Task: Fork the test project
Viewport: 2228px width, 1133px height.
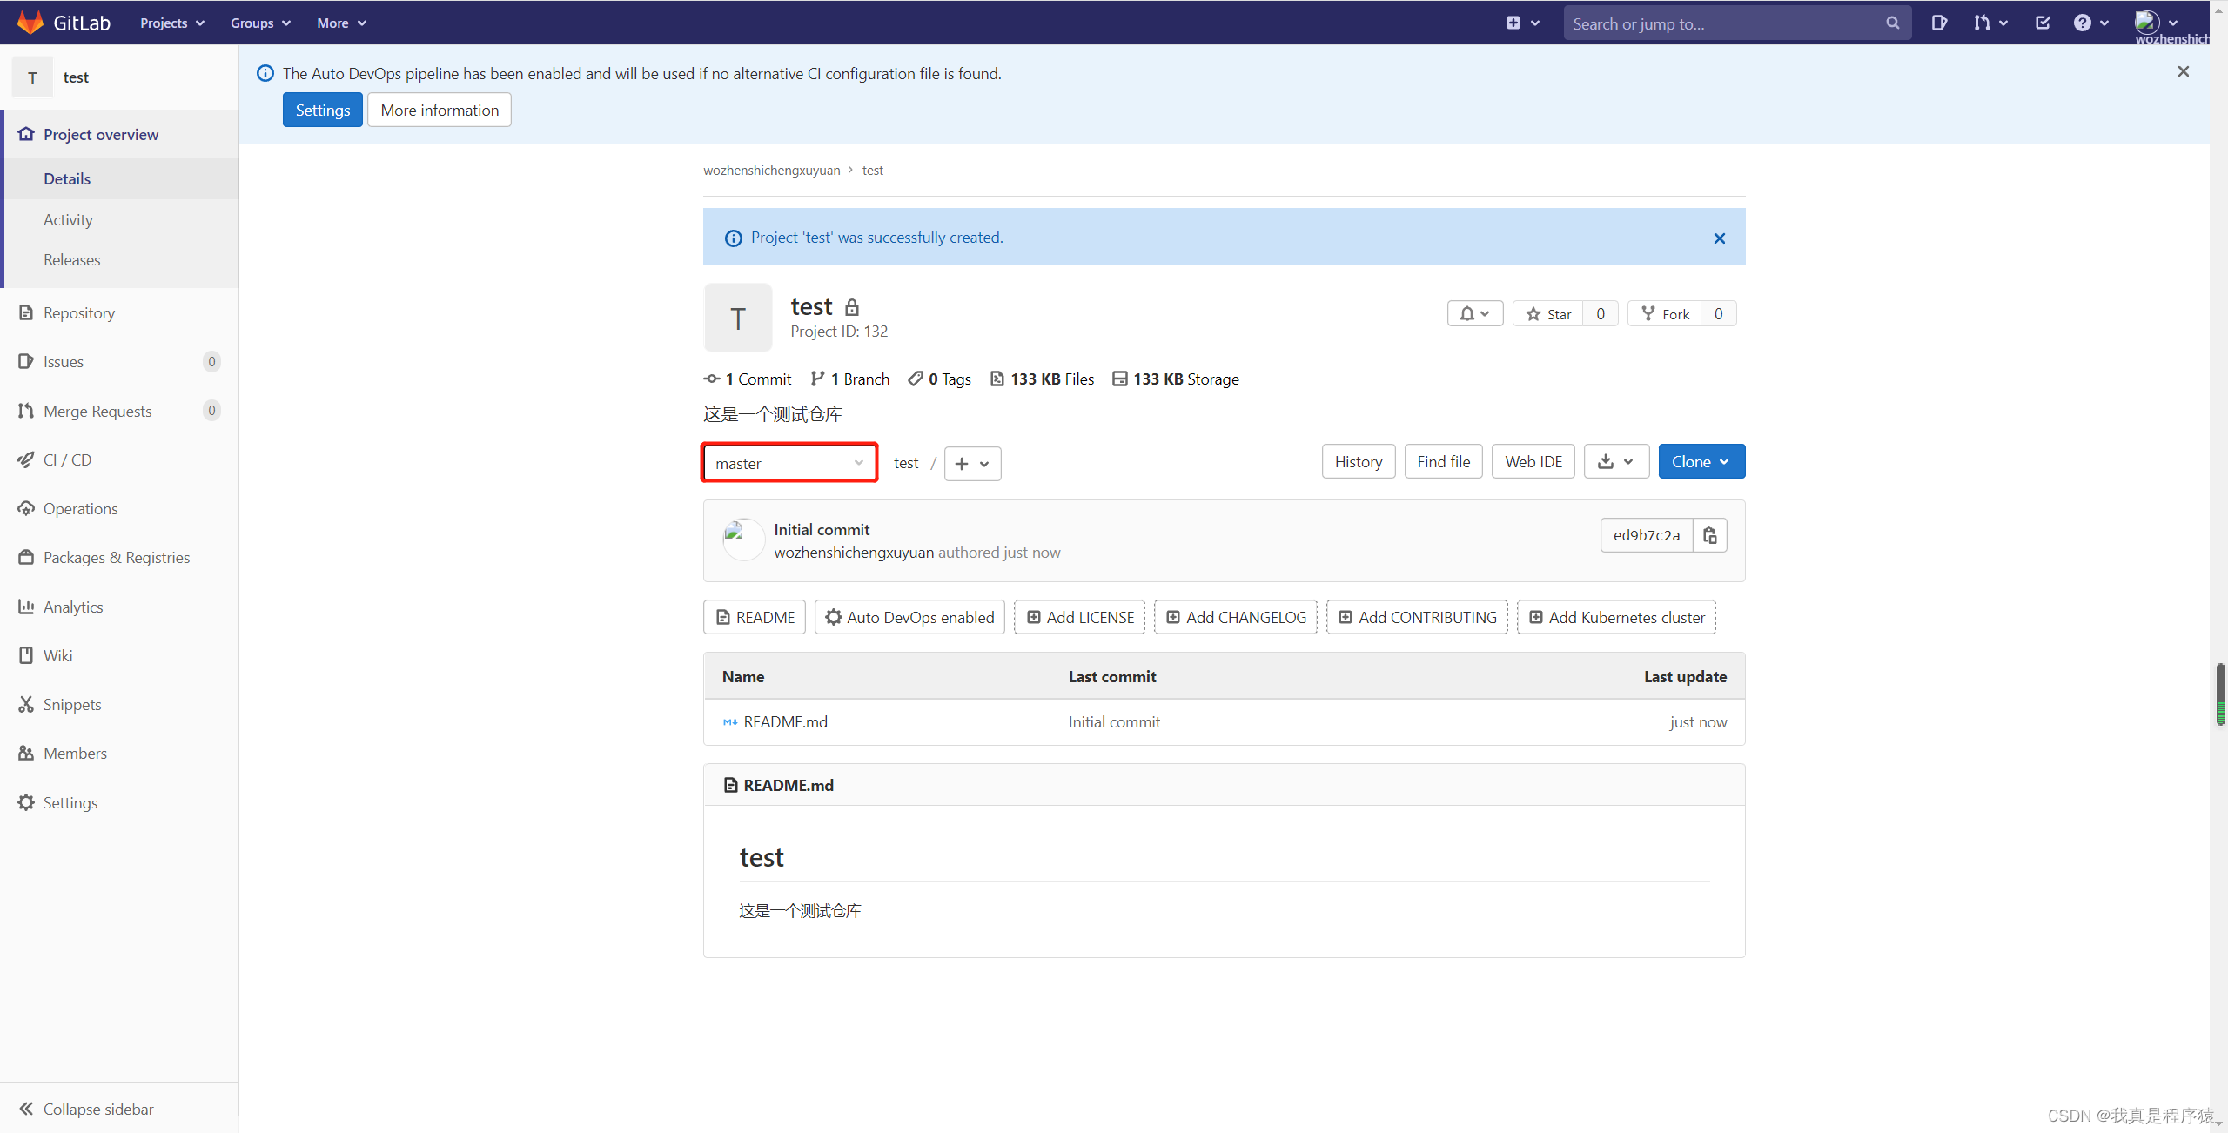Action: tap(1665, 313)
